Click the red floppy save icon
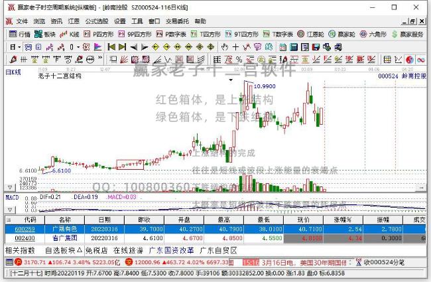The height and width of the screenshot is (282, 431). click(x=316, y=47)
